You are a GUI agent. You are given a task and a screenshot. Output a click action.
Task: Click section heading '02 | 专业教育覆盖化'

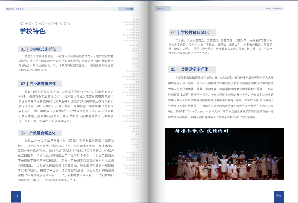tap(40, 84)
